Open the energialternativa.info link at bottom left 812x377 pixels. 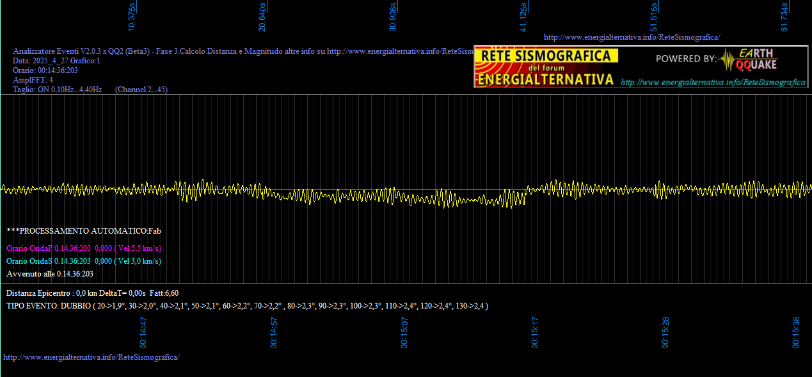[92, 357]
